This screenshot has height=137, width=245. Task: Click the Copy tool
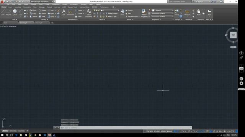[33, 14]
